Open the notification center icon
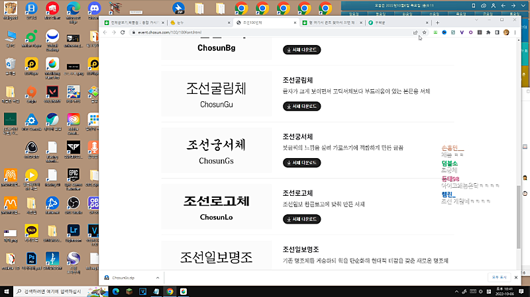 (521, 292)
